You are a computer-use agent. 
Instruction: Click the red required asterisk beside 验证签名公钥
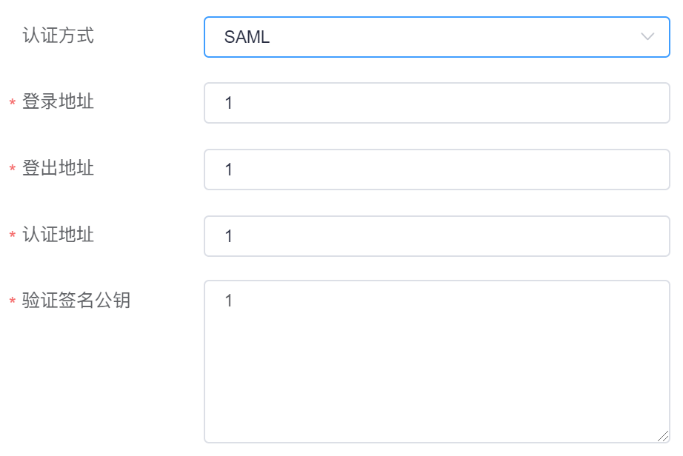tap(13, 302)
